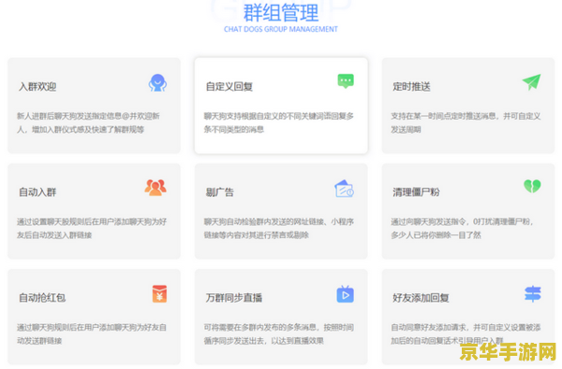Click the 好友添加回复 description starting 自动同意好友
The image size is (562, 369).
pos(466,334)
